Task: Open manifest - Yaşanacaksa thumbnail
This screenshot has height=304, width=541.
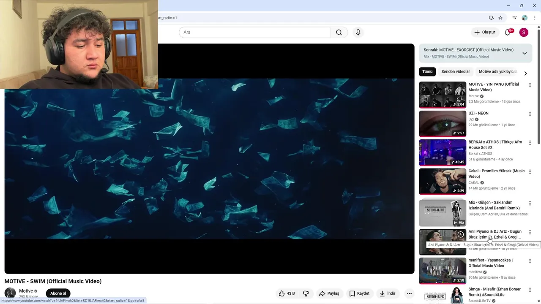Action: [443, 271]
